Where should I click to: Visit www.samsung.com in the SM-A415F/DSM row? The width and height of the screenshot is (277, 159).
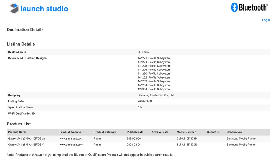pos(71,138)
